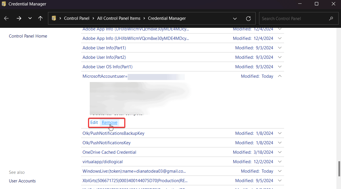Open Control Panel Home link

28,36
